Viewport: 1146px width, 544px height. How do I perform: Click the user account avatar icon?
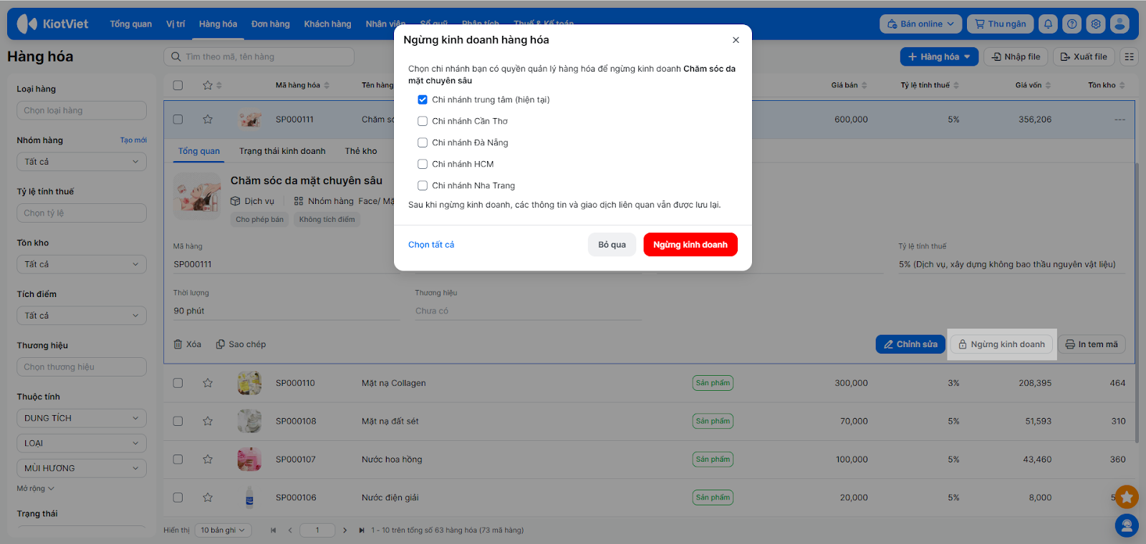pos(1119,24)
